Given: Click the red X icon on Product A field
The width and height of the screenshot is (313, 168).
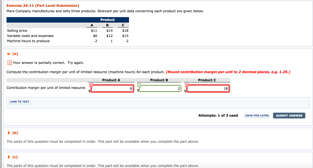Looking at the screenshot, I should (x=91, y=85).
